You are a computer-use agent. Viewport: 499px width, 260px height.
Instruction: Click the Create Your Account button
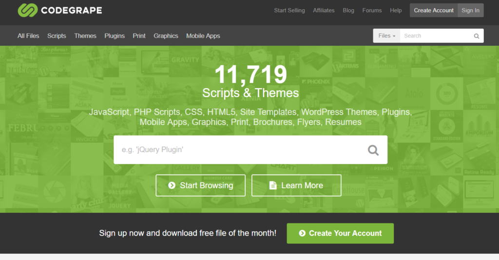340,233
